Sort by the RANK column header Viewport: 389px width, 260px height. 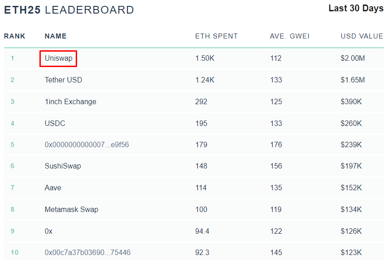click(15, 36)
